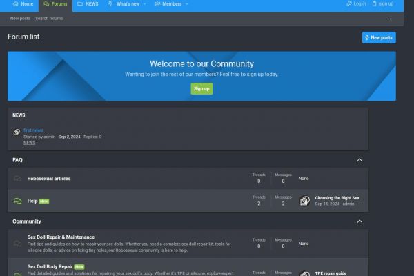Open the three-dot more options menu
This screenshot has height=276, width=414.
pos(391,19)
